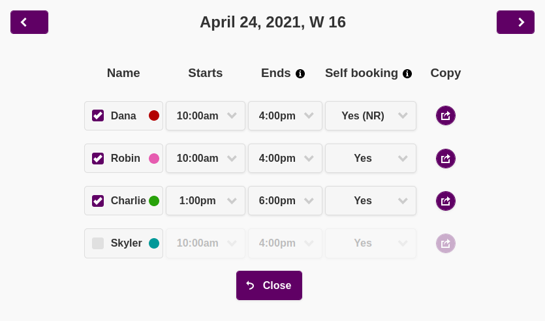
Task: Copy Dana's schedule row
Action: click(x=446, y=115)
